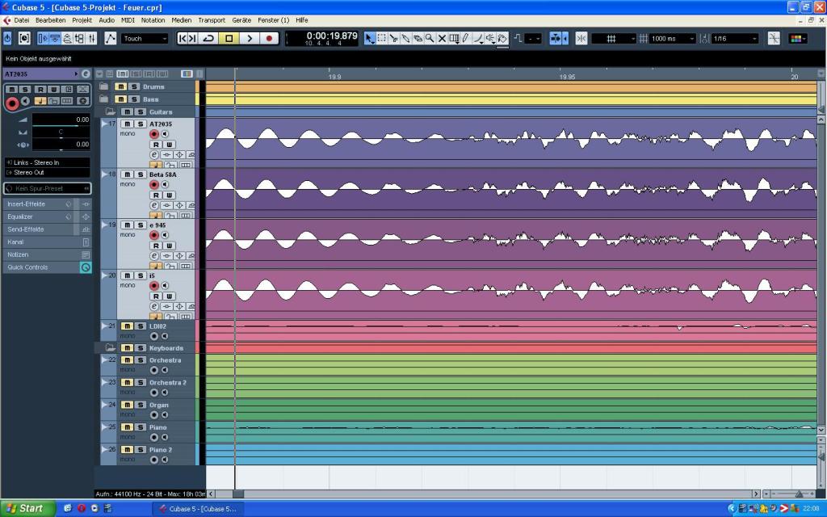
Task: Select the Time Warp tool
Action: click(x=454, y=39)
